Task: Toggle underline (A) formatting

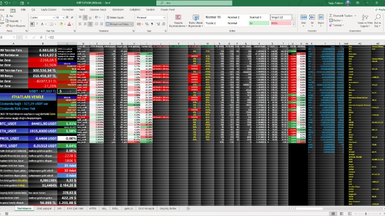Action: pos(42,24)
